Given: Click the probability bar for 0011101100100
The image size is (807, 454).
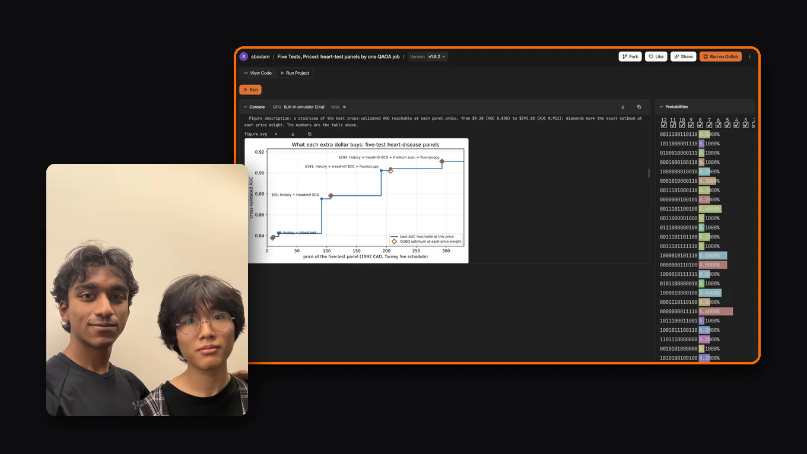Looking at the screenshot, I should 710,209.
